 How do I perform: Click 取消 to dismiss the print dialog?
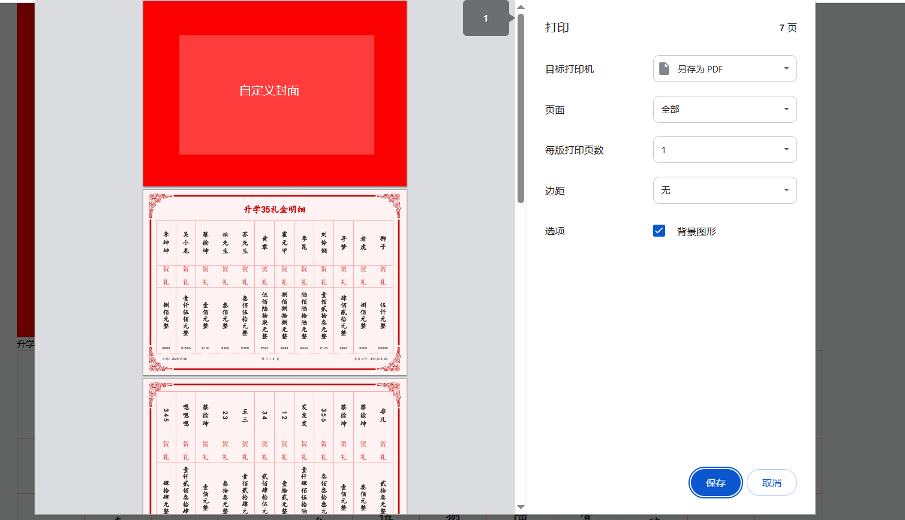(x=771, y=482)
